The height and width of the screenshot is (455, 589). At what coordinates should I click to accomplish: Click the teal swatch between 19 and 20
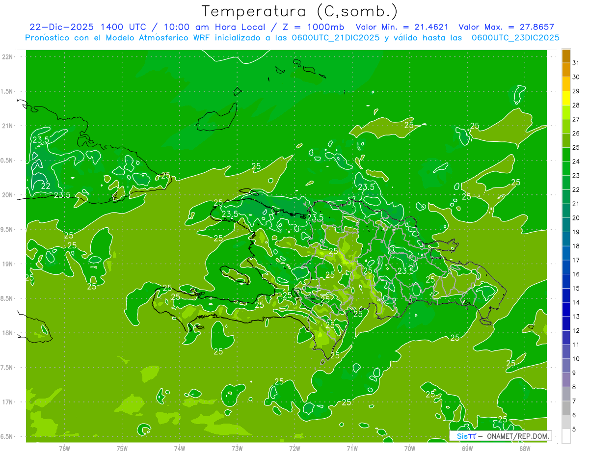point(566,225)
